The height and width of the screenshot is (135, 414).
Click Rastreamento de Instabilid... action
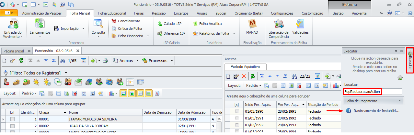(376, 111)
